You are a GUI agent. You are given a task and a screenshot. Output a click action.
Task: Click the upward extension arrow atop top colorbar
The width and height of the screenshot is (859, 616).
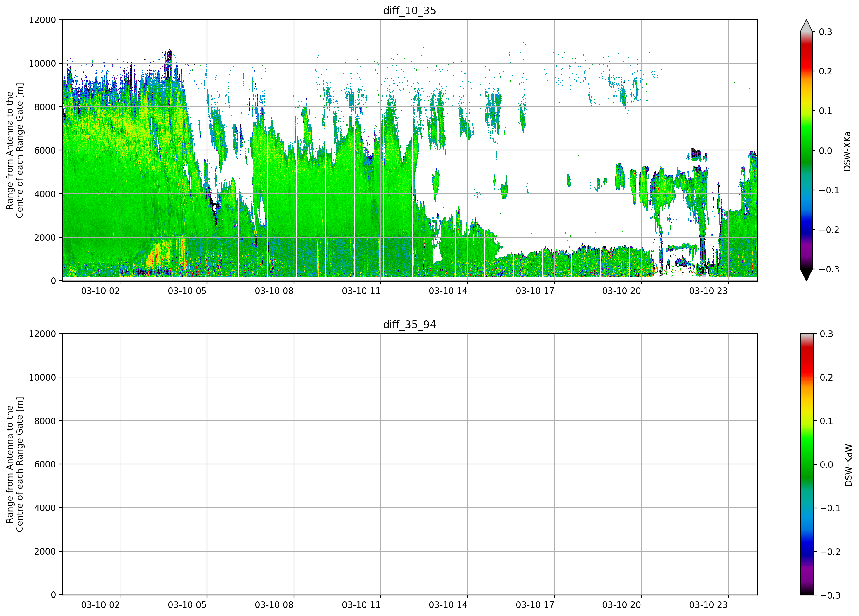click(x=806, y=26)
